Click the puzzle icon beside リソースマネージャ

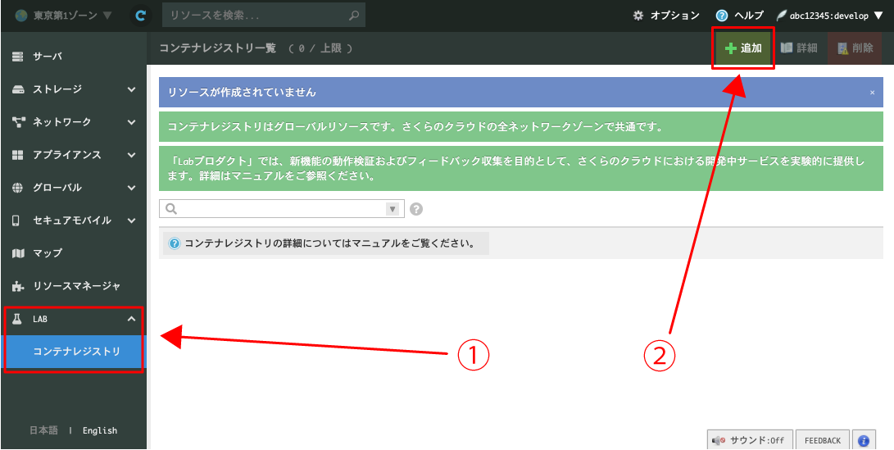point(18,285)
